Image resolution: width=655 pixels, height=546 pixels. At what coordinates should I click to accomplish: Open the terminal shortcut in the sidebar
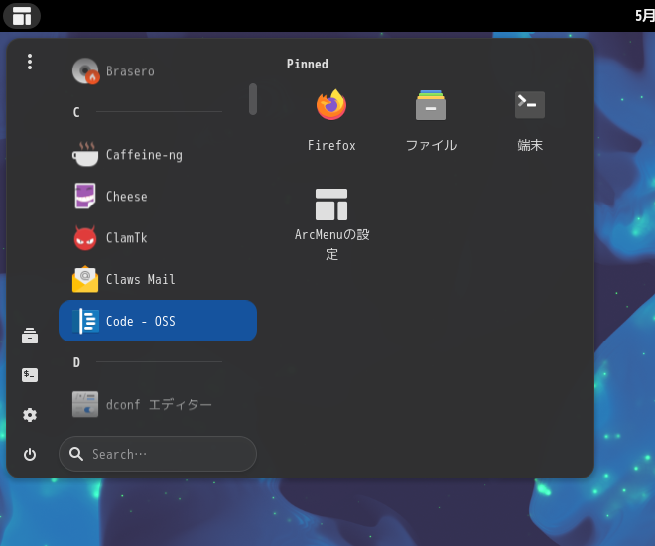point(30,375)
